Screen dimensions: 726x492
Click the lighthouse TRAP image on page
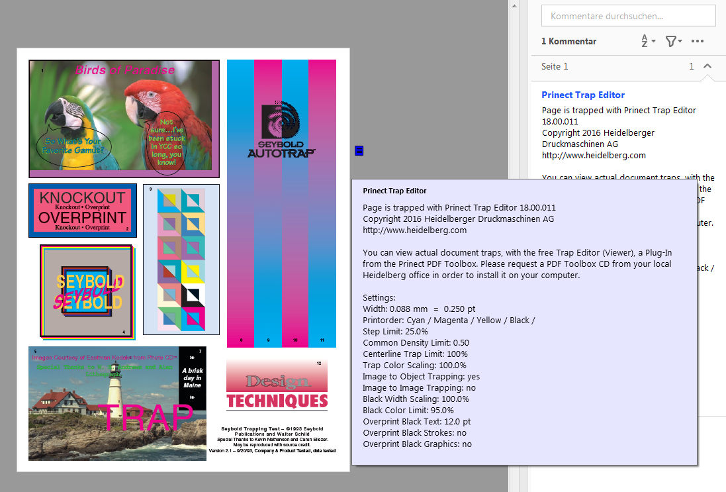click(117, 403)
